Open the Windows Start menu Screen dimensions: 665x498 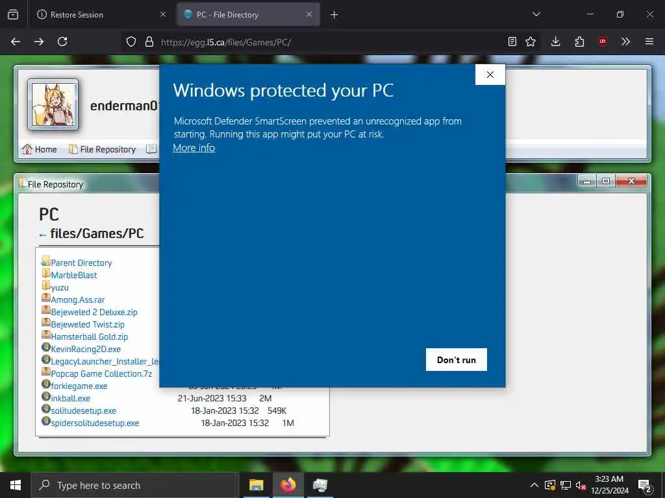[x=16, y=485]
